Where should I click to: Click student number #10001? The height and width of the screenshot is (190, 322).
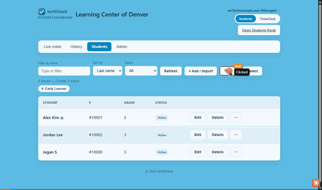[95, 118]
